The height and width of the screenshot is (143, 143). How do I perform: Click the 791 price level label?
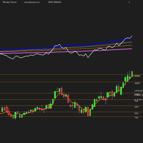[136, 118]
